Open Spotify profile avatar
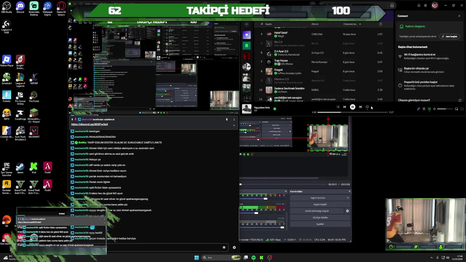This screenshot has width=466, height=262. (x=435, y=5)
